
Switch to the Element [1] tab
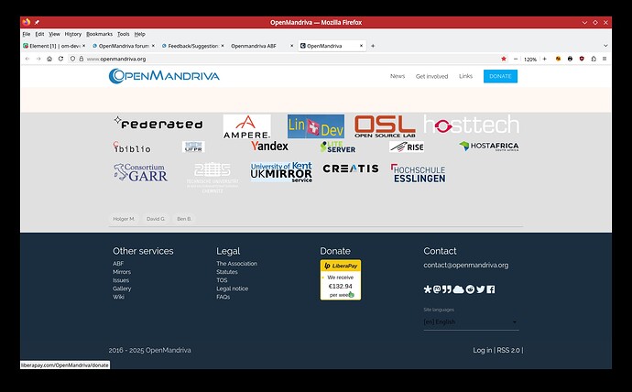pyautogui.click(x=54, y=46)
